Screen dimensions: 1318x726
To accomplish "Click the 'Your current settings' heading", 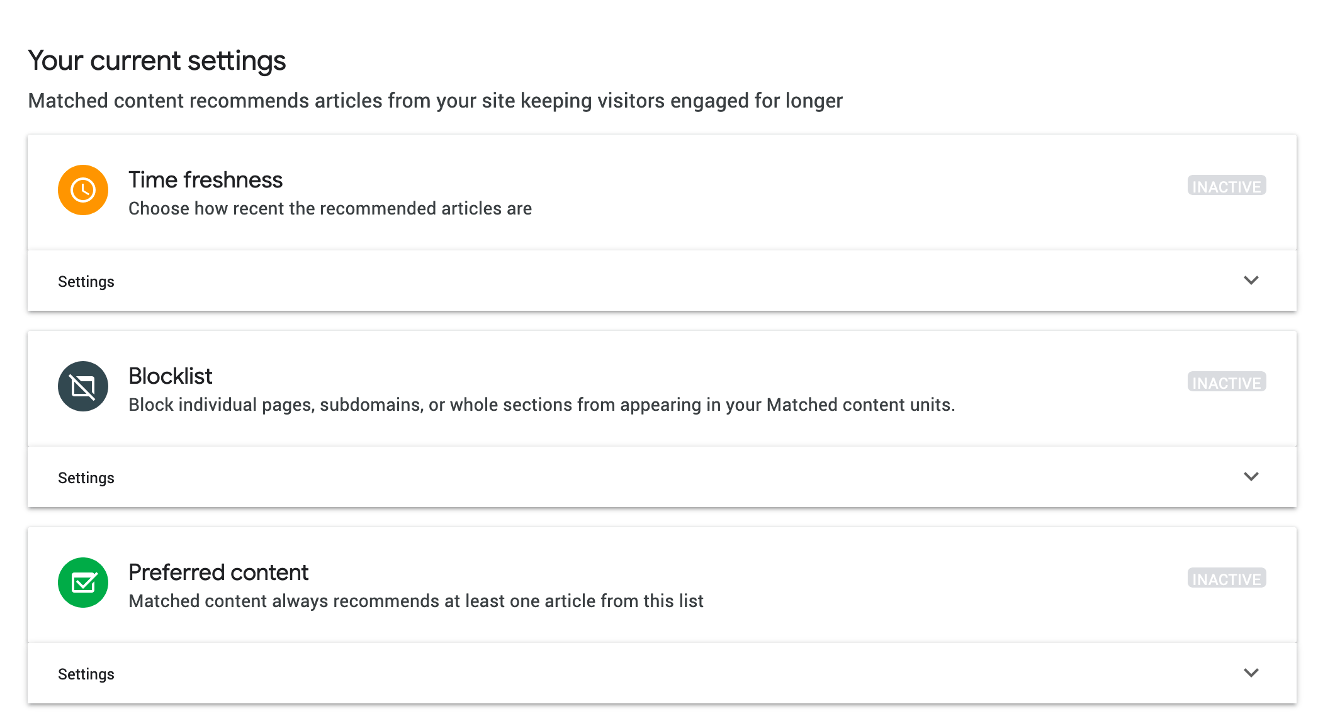I will 157,61.
